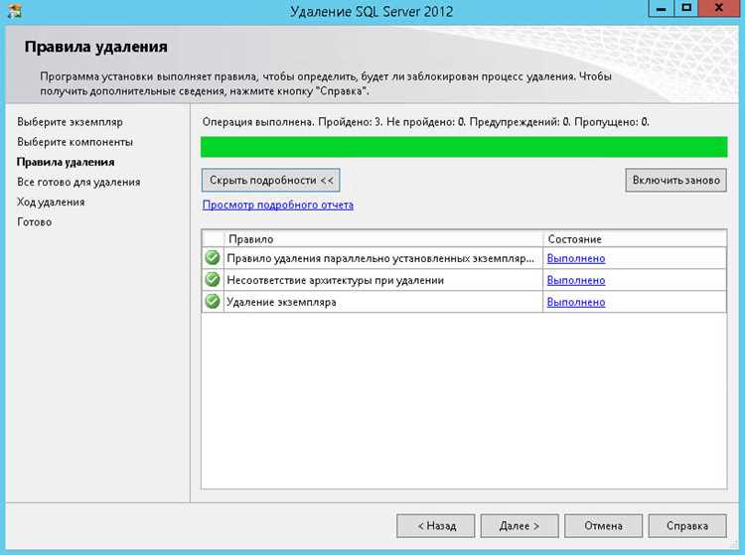Image resolution: width=745 pixels, height=555 pixels.
Task: Click the Состояние column header
Action: coord(635,239)
